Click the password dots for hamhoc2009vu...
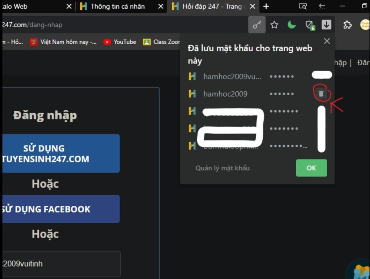The height and width of the screenshot is (279, 370). (282, 77)
